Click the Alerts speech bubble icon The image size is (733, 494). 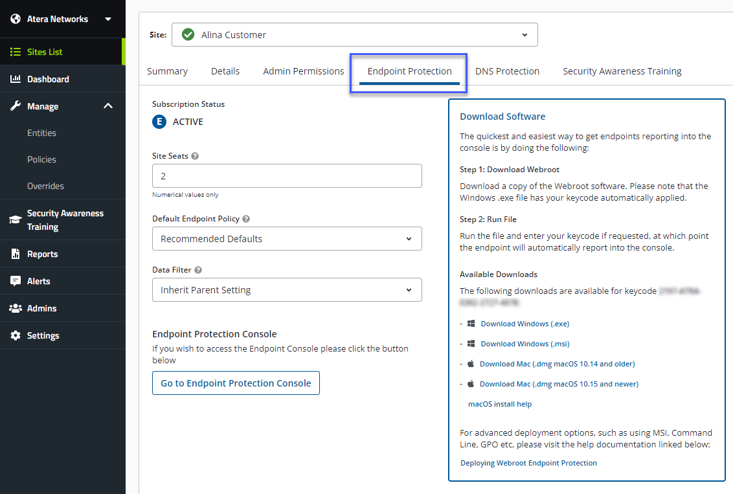coord(16,281)
